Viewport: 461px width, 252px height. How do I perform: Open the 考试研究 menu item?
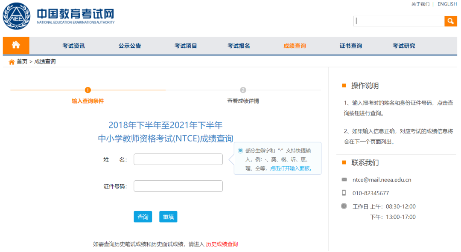pos(403,46)
